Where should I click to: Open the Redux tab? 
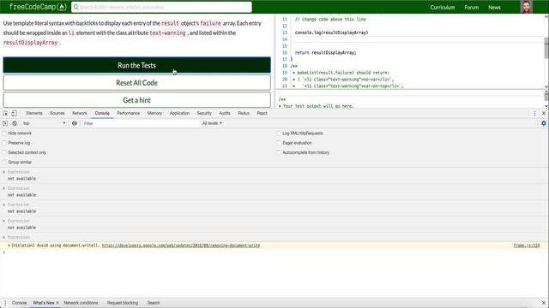click(244, 113)
